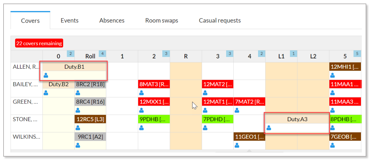Switch to the Events tab
Image resolution: width=371 pixels, height=161 pixels.
coord(69,21)
